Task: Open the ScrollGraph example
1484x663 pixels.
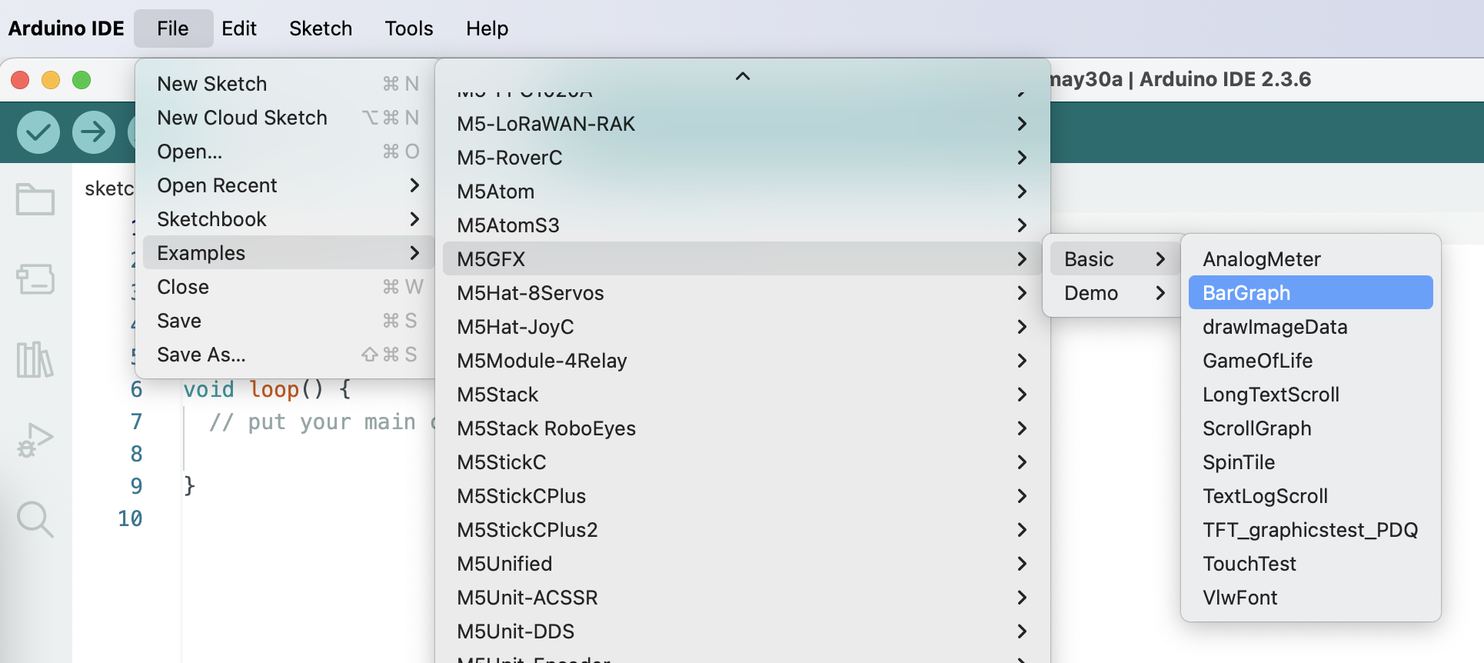Action: (1311, 428)
